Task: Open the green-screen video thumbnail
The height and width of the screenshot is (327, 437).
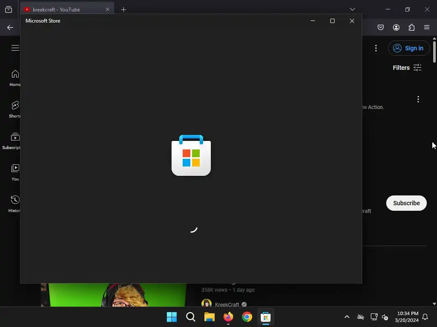Action: [x=114, y=295]
